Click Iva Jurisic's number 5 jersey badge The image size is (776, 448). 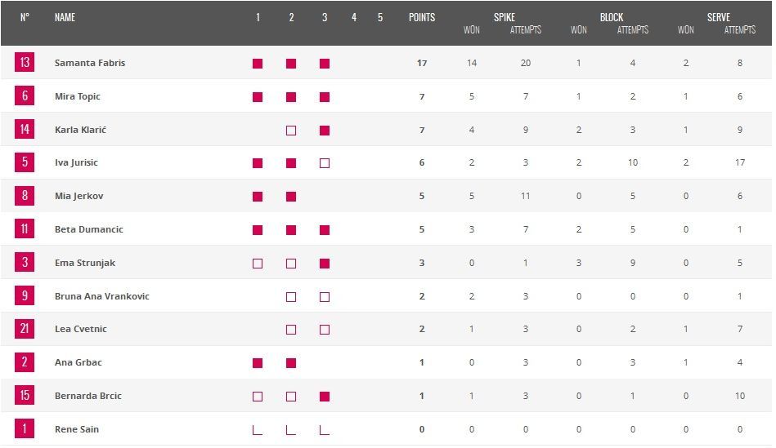pos(25,162)
